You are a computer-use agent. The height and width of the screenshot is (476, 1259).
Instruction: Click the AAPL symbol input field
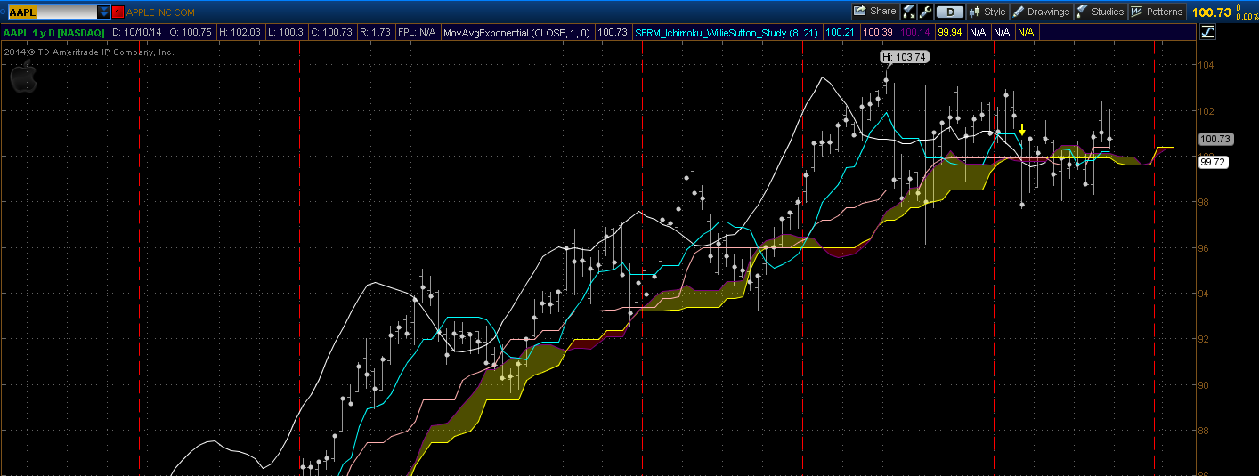coord(52,12)
